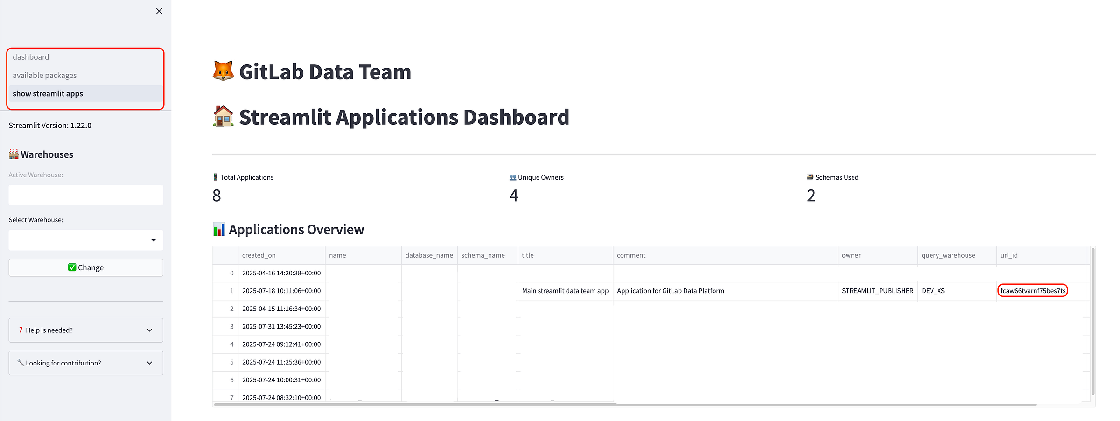This screenshot has height=421, width=1120.
Task: Click Main streamlit data team app cell
Action: pyautogui.click(x=565, y=291)
